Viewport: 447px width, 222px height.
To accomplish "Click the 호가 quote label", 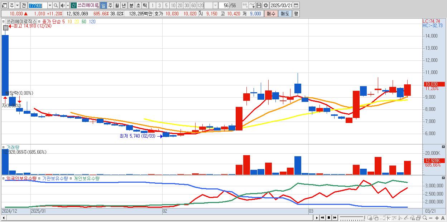I will [159, 14].
